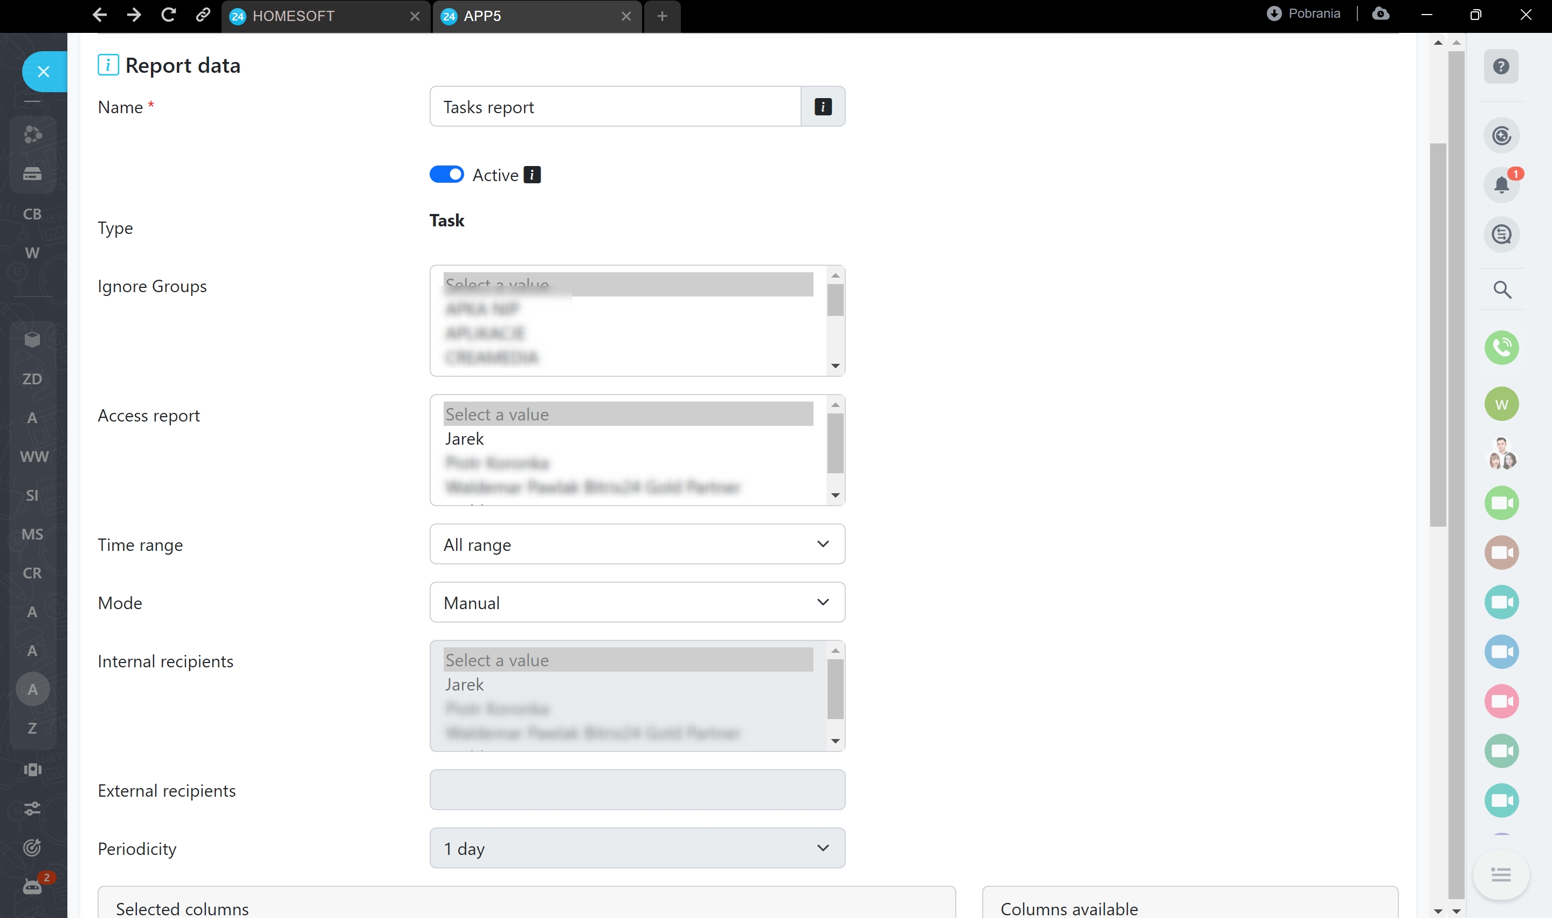Open the notifications bell icon
The width and height of the screenshot is (1552, 918).
[x=1501, y=184]
